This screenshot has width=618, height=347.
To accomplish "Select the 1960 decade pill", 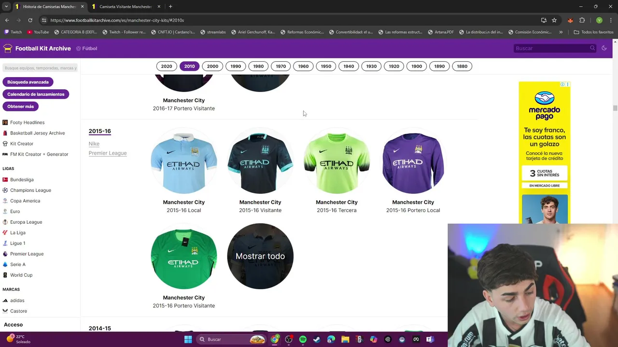I will pos(303,66).
